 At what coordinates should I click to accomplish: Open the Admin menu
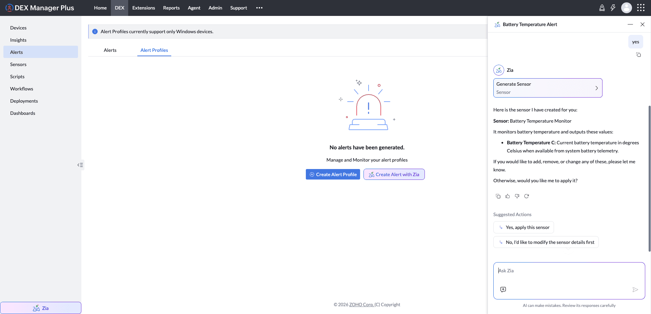coord(215,8)
